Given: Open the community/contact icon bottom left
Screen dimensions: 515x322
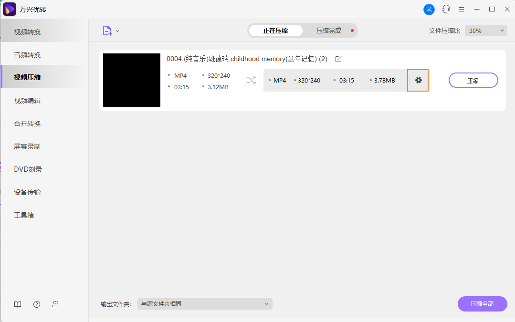Looking at the screenshot, I should (56, 304).
